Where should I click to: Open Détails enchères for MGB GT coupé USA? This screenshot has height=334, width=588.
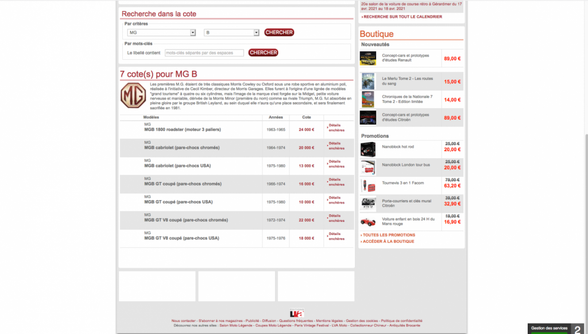(x=336, y=200)
